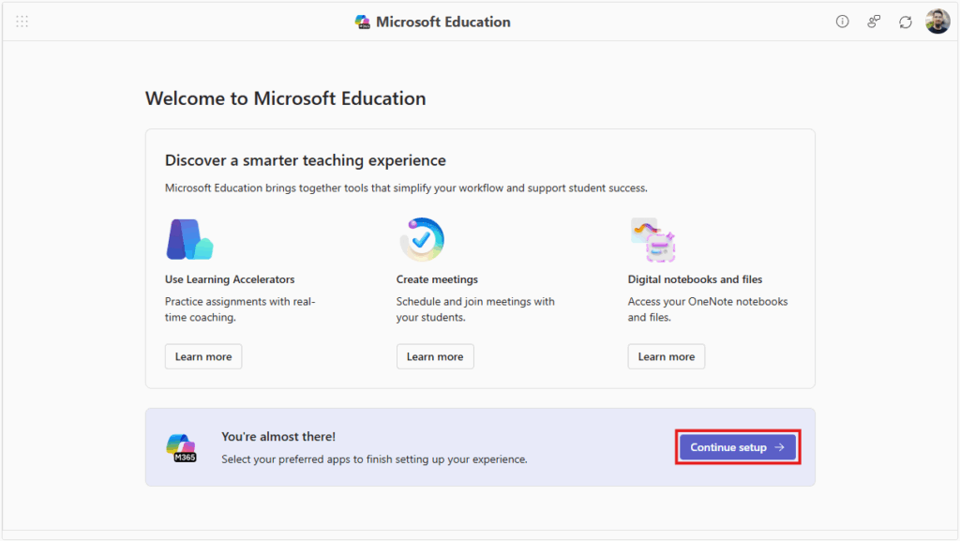This screenshot has height=541, width=960.
Task: Open the app launcher grid icon
Action: (22, 22)
